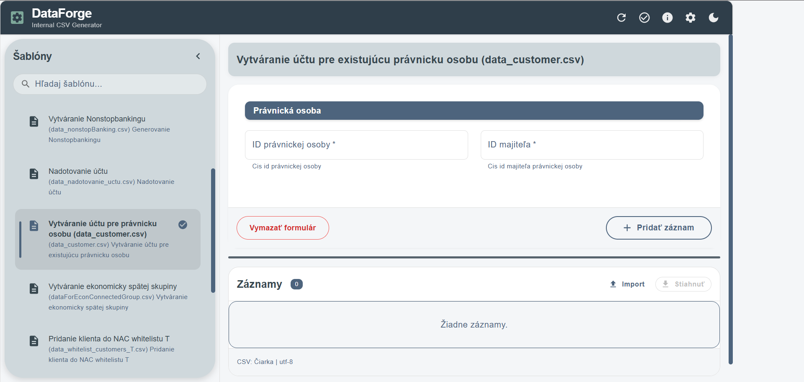The width and height of the screenshot is (804, 382).
Task: Open the info icon in header
Action: pyautogui.click(x=667, y=18)
